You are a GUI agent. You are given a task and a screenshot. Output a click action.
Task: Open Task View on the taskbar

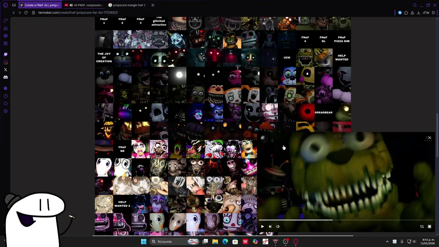(205, 242)
